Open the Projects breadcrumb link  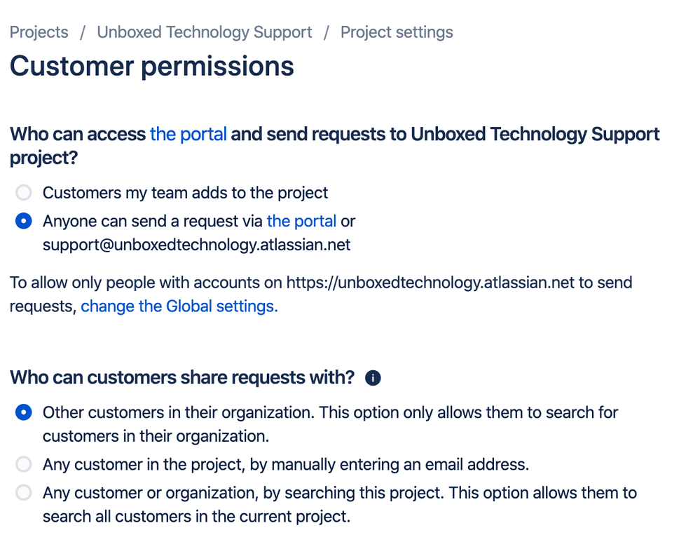39,32
